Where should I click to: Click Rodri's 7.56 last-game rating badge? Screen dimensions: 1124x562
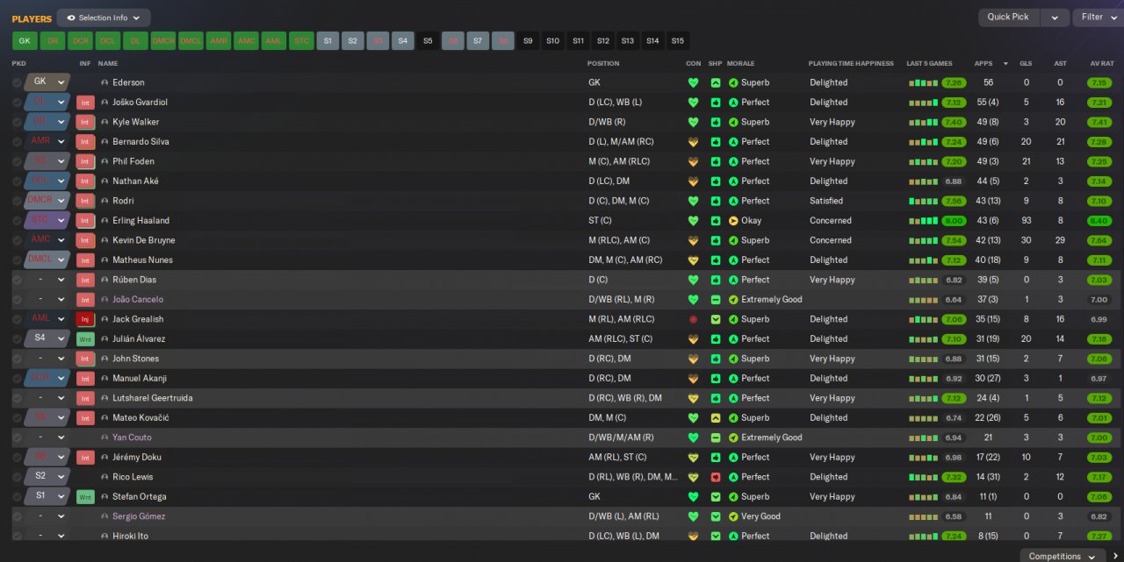pos(954,201)
